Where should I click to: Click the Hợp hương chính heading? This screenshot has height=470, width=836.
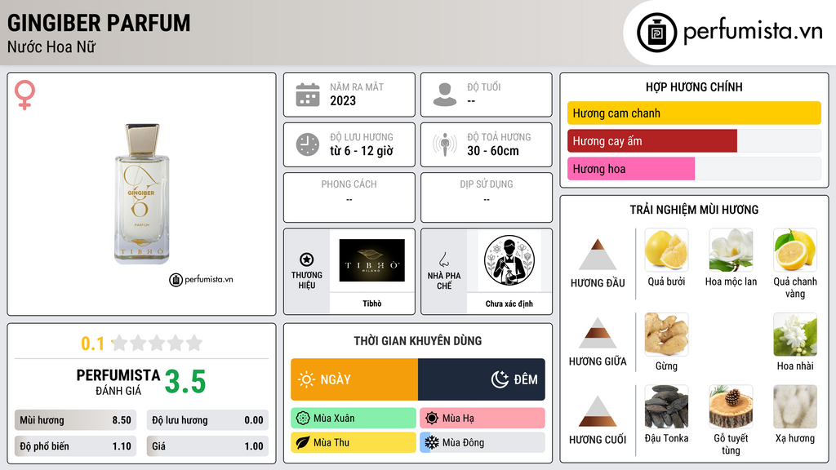tap(694, 86)
